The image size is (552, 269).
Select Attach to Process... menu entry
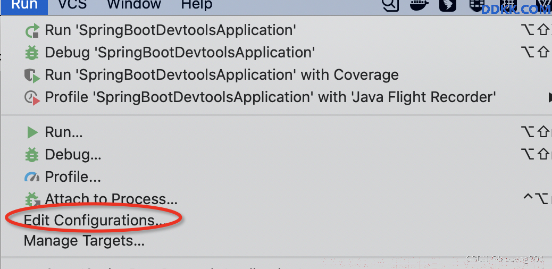click(111, 199)
